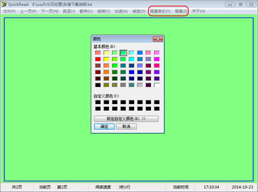Screen dimensions: 258x192
Task: Confirm color with 确定 button
Action: coord(104,127)
